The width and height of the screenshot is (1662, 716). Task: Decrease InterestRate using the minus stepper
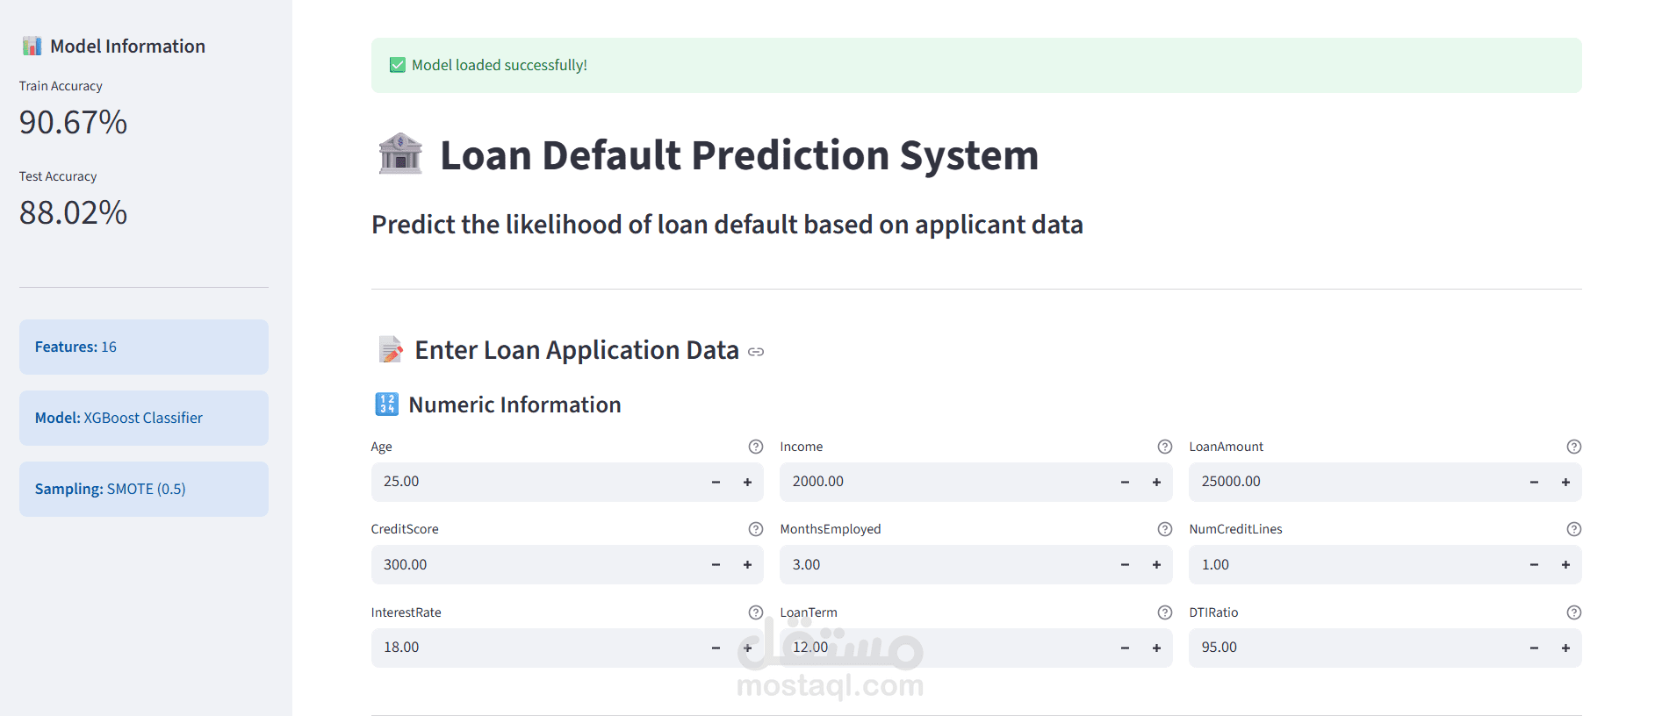coord(716,648)
